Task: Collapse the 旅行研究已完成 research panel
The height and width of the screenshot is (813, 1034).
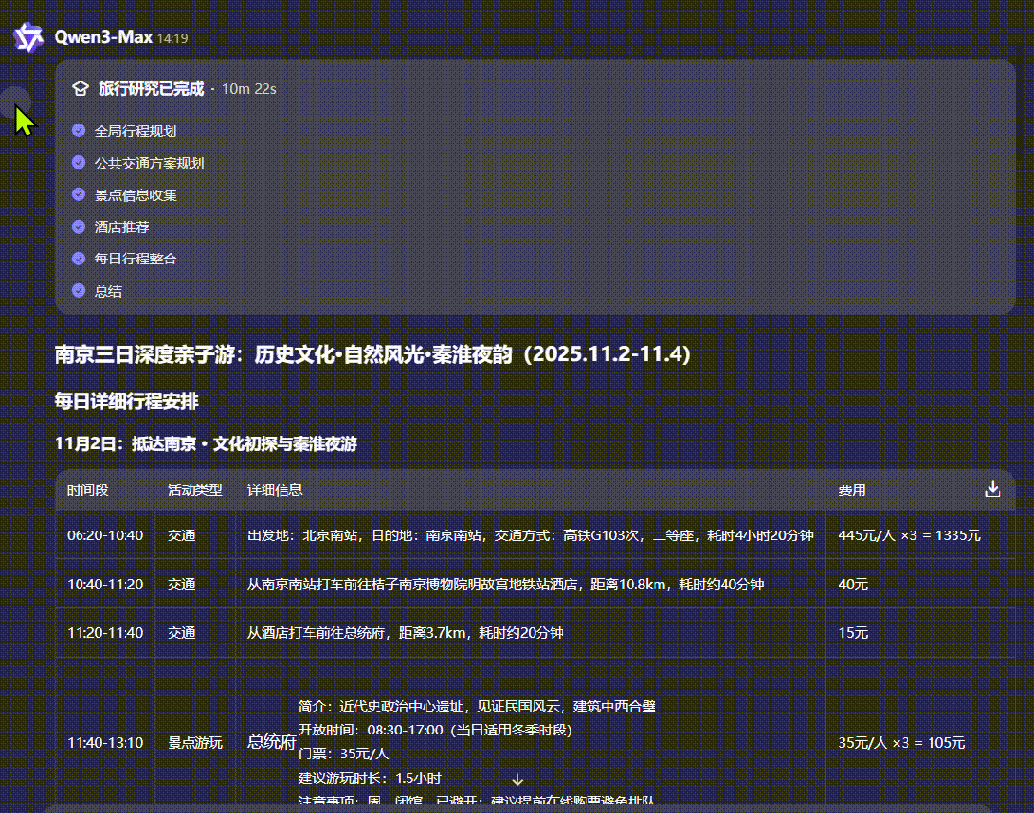Action: 151,89
